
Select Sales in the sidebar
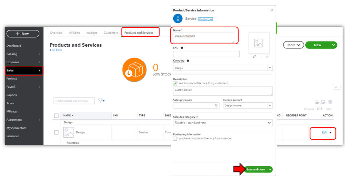[24, 71]
